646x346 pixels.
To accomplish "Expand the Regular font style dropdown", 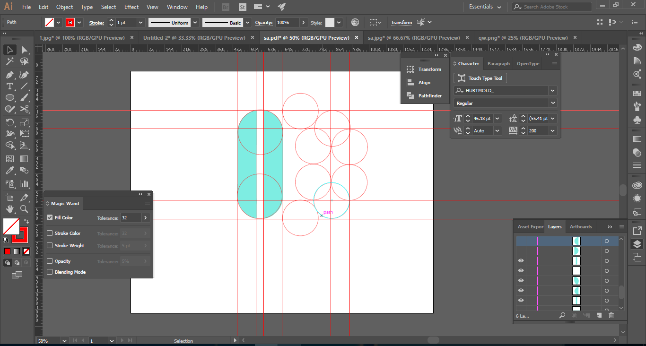I will point(552,103).
